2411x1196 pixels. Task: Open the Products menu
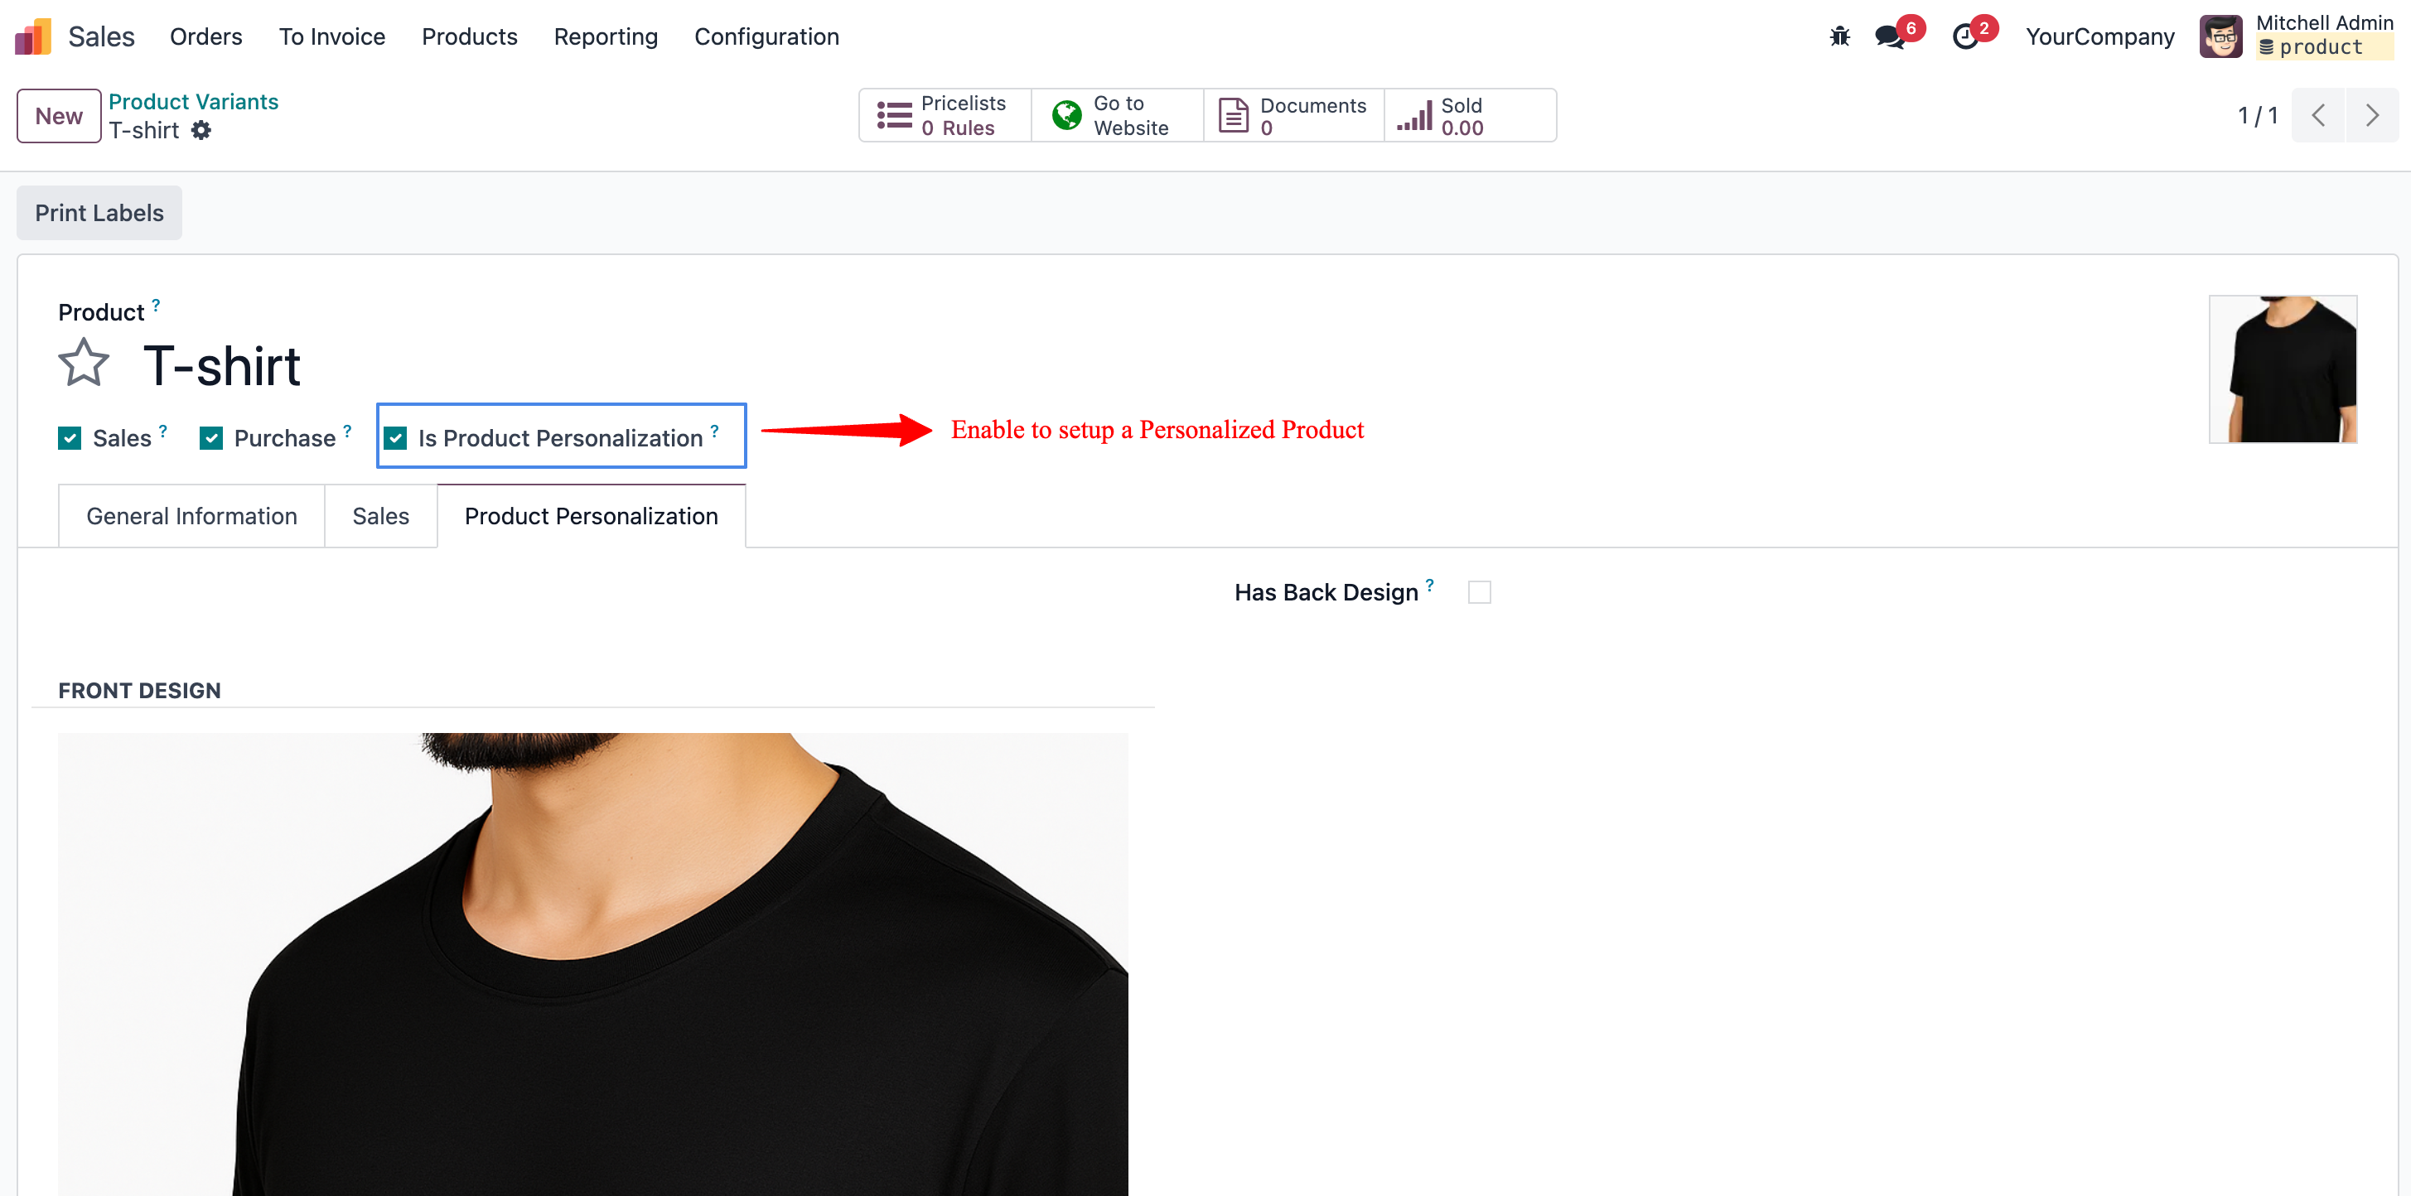pos(469,36)
